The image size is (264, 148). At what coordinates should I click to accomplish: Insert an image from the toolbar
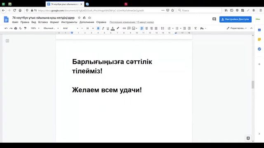pos(134,28)
